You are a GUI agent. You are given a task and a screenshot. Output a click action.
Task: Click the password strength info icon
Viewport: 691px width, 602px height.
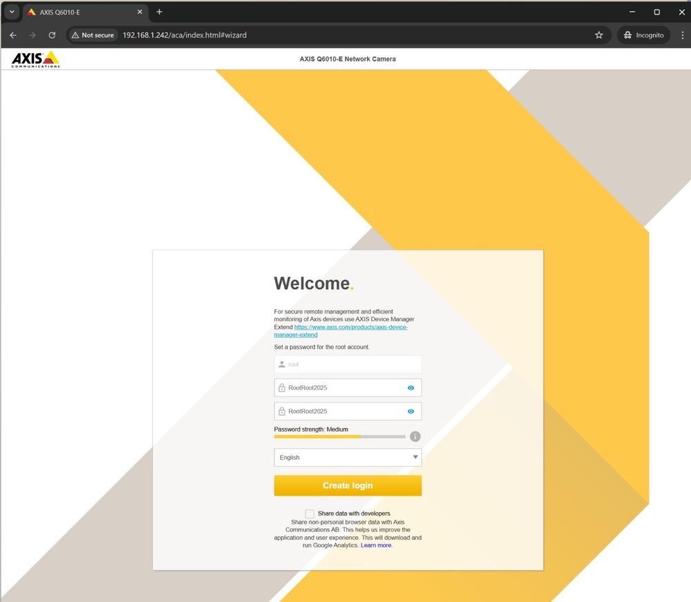click(x=415, y=436)
